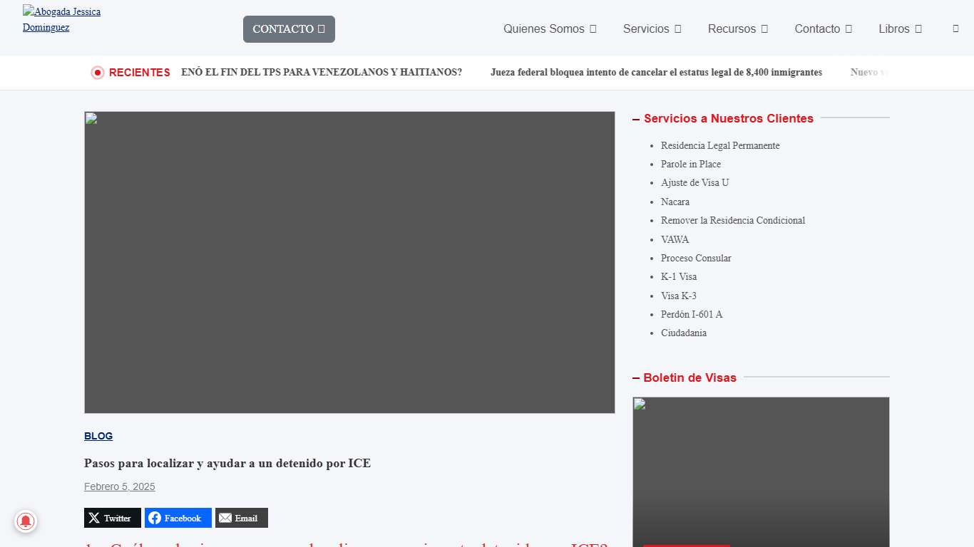Select VAWA from the services list
974x547 pixels.
[x=675, y=239]
